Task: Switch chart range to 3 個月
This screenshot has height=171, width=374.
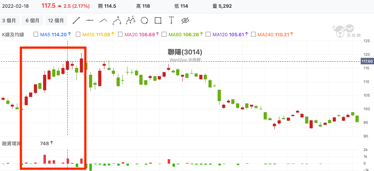Action: pyautogui.click(x=9, y=20)
